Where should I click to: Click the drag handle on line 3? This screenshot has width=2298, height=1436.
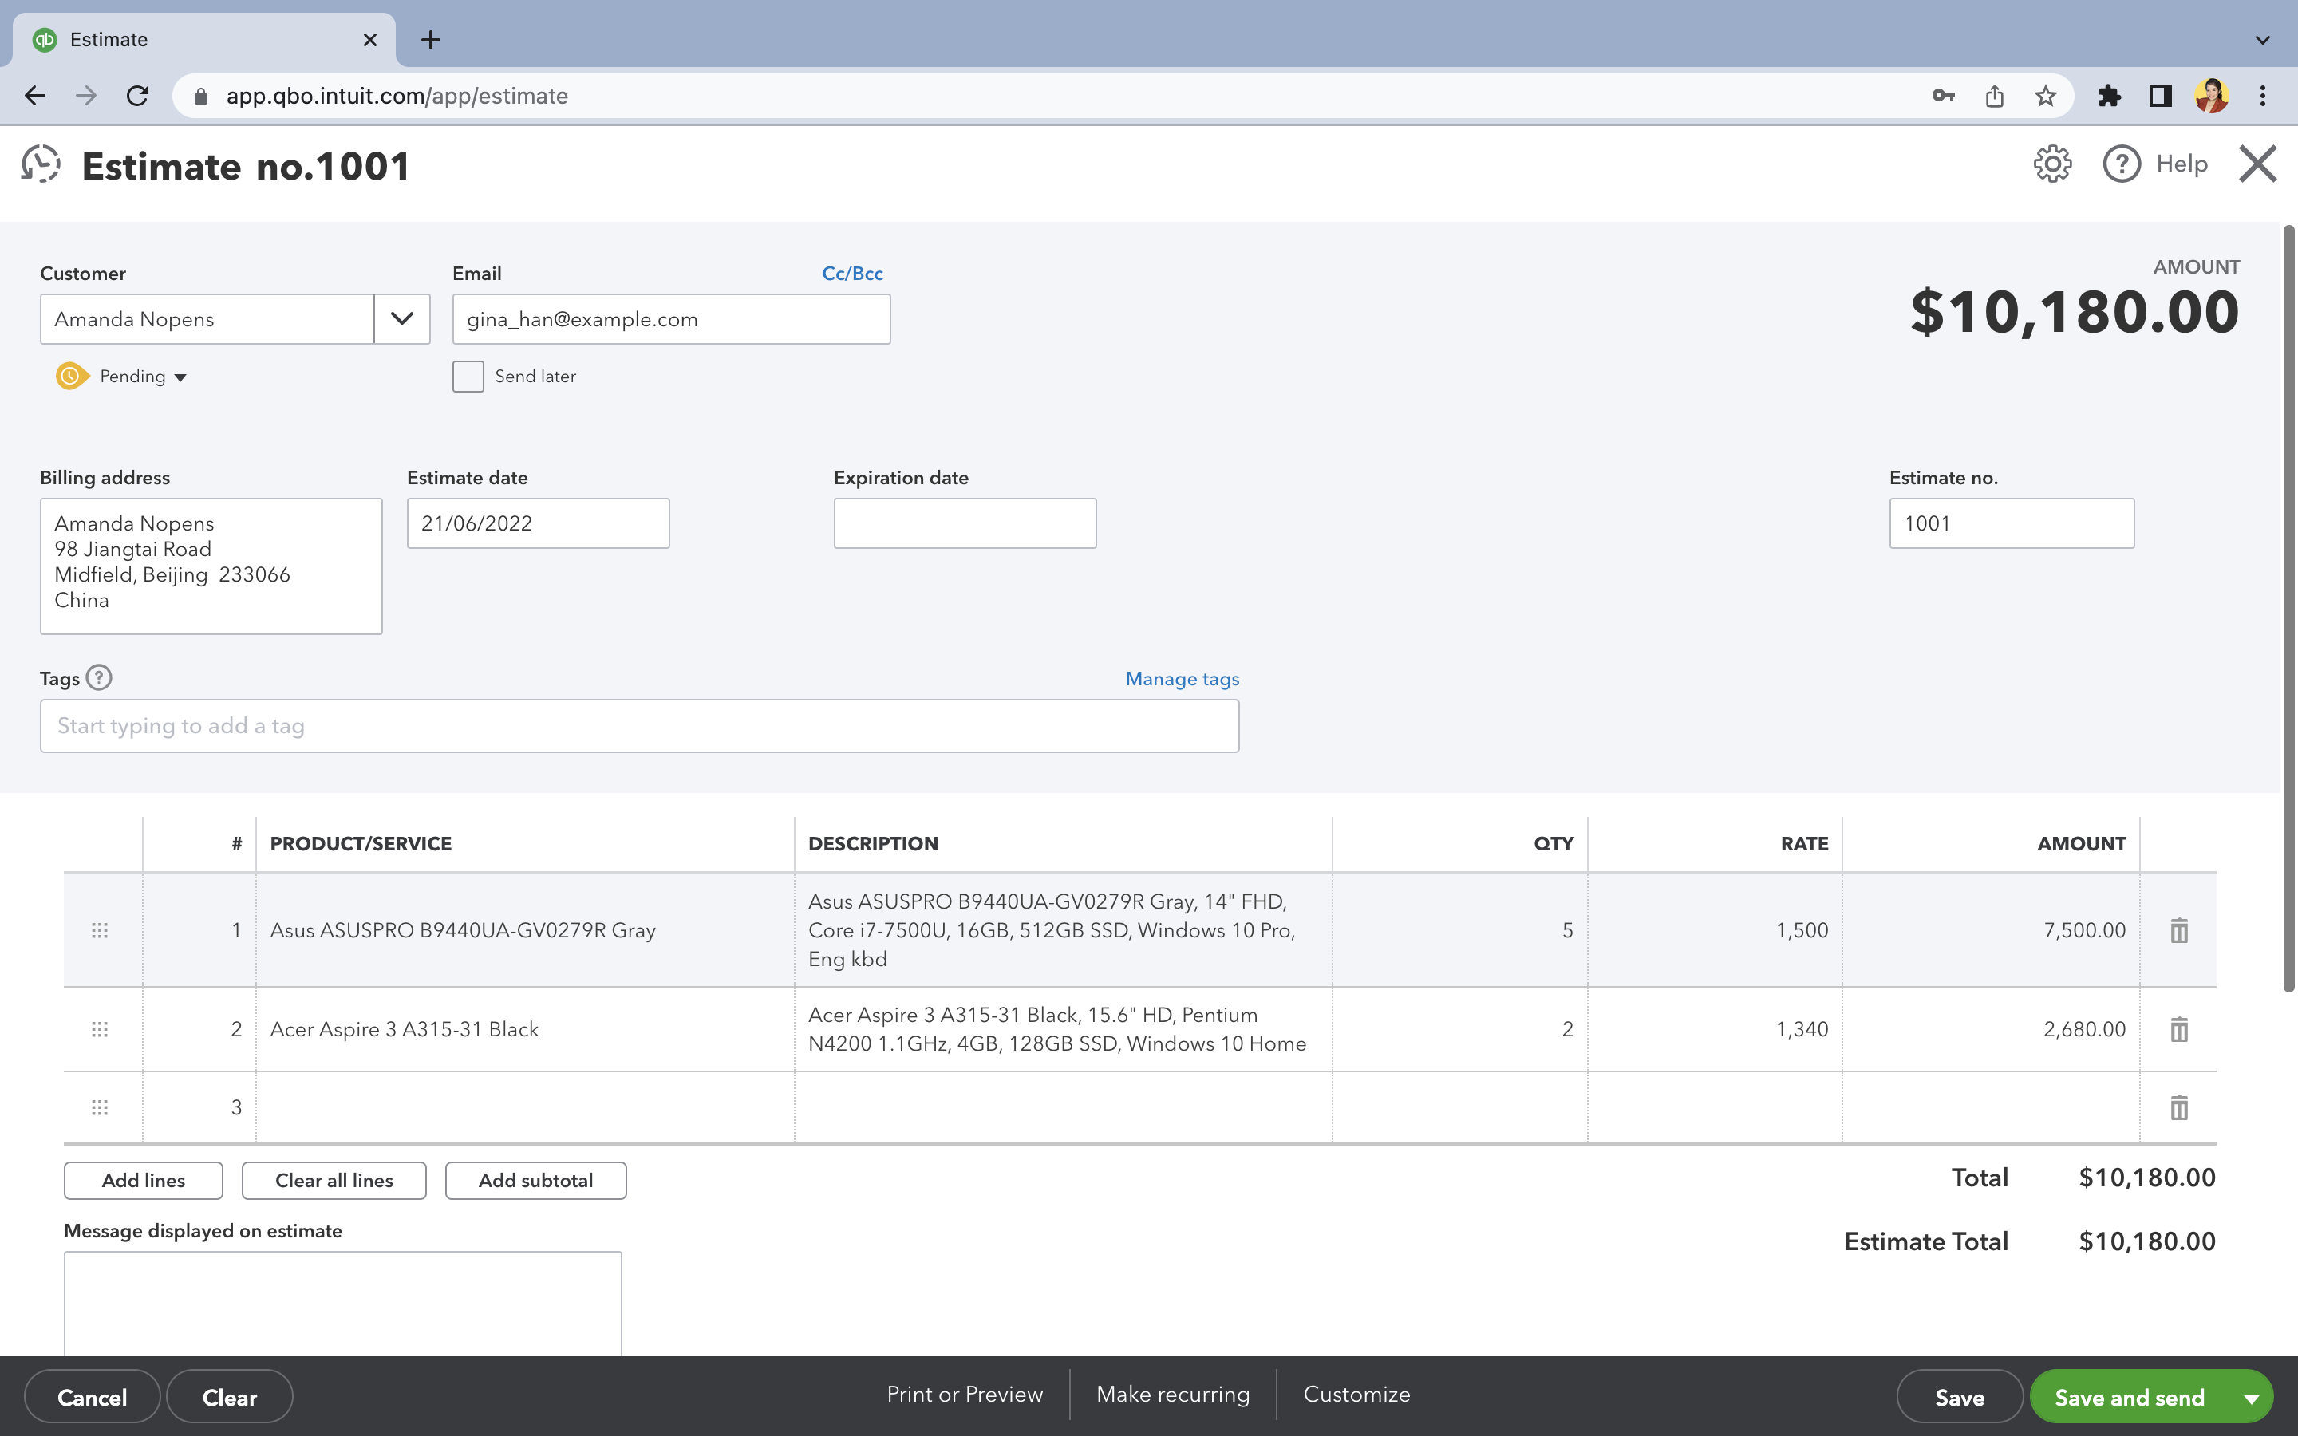click(100, 1107)
